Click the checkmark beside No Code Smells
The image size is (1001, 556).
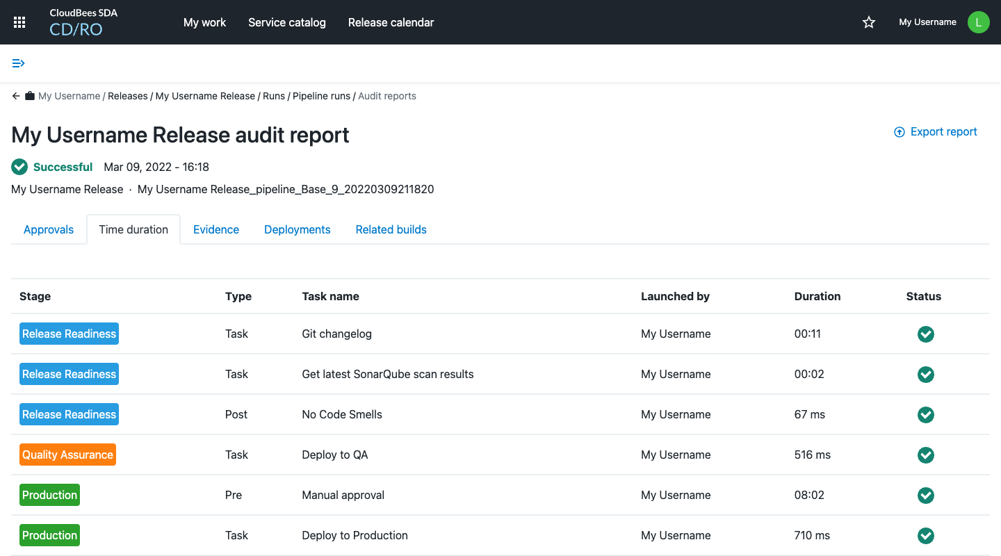pyautogui.click(x=925, y=414)
